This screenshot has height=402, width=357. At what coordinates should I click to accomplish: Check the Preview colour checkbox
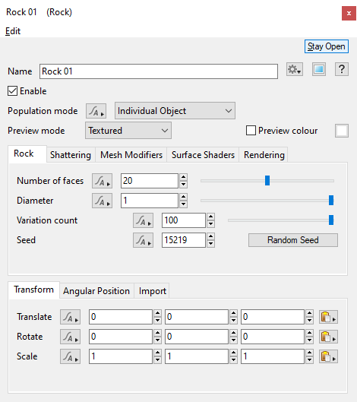(x=251, y=131)
